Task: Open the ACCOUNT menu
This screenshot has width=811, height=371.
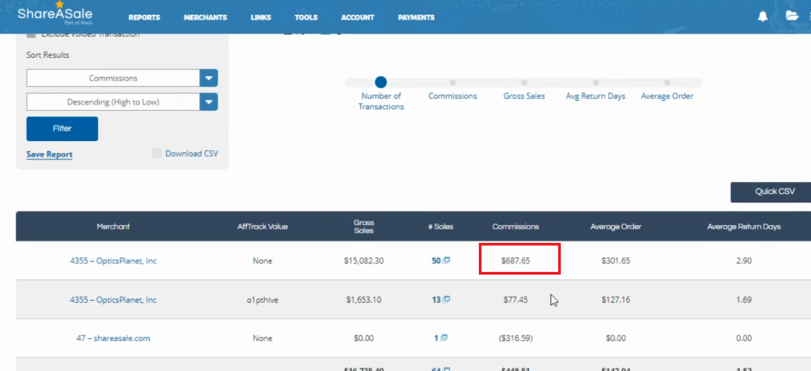Action: coord(358,18)
